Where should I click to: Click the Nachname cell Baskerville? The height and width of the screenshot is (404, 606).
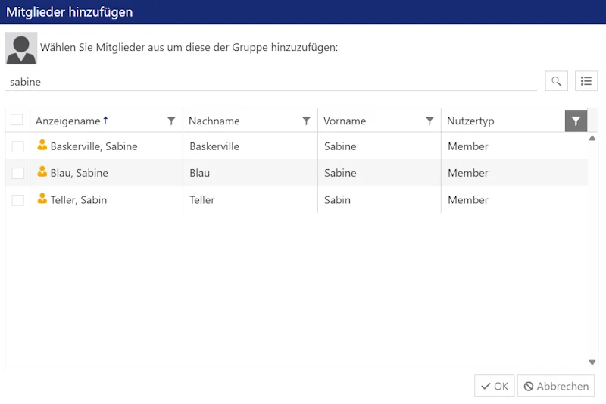(x=214, y=146)
